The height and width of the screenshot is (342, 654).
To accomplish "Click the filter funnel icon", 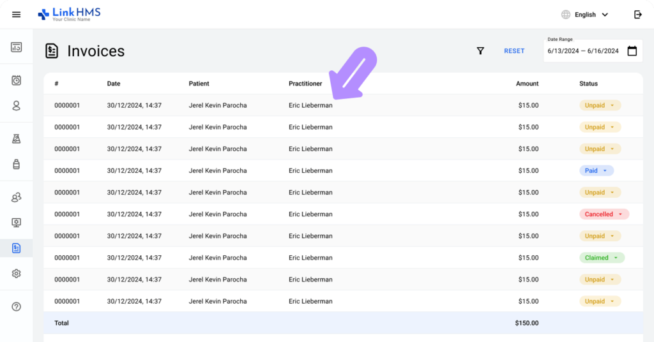I will 480,51.
